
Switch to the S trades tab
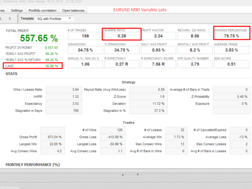point(10,19)
